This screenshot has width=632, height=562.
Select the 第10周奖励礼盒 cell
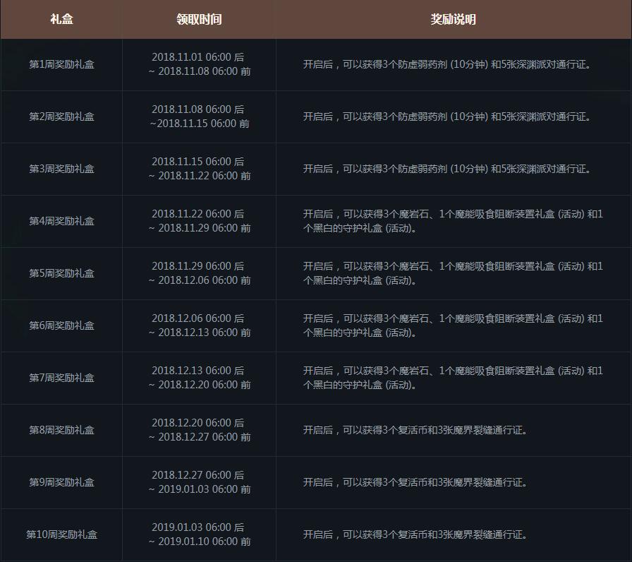[x=61, y=534]
